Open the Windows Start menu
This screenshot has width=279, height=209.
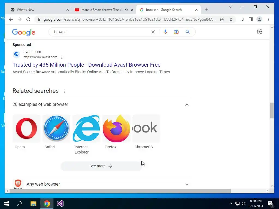coord(7,204)
